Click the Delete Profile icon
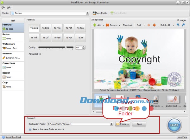 click(x=112, y=13)
